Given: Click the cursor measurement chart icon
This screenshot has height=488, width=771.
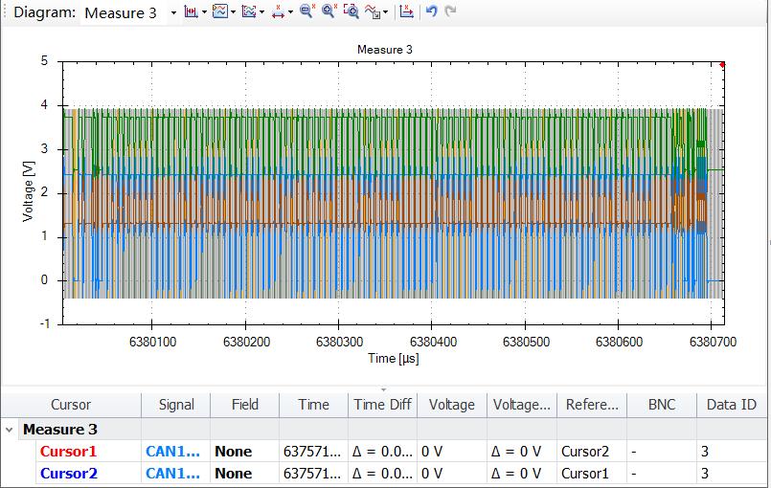Looking at the screenshot, I should click(190, 12).
